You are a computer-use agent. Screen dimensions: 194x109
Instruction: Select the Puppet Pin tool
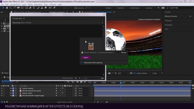(54, 8)
